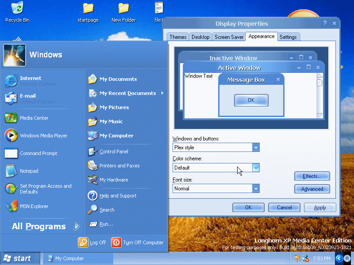Open Command Prompt icon
Viewport: 354px width, 265px height.
pos(11,153)
